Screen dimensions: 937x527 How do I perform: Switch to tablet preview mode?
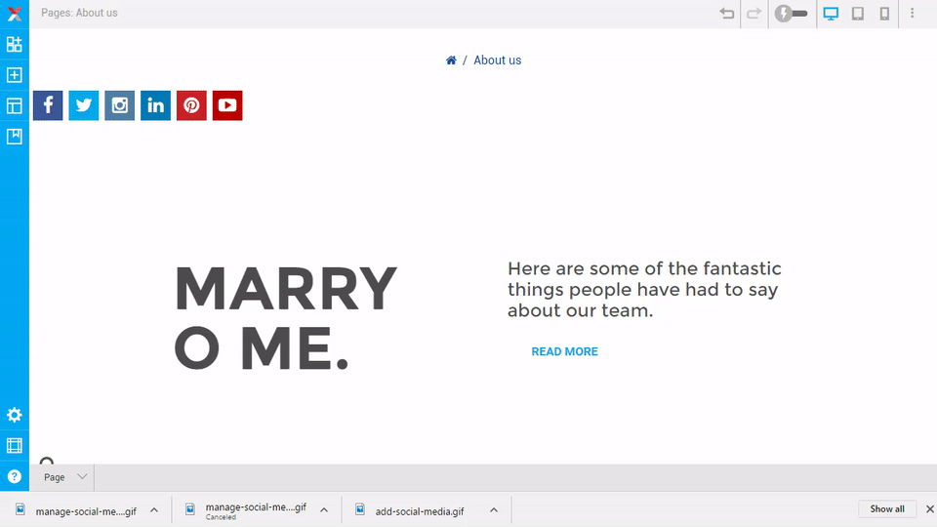[x=858, y=14]
